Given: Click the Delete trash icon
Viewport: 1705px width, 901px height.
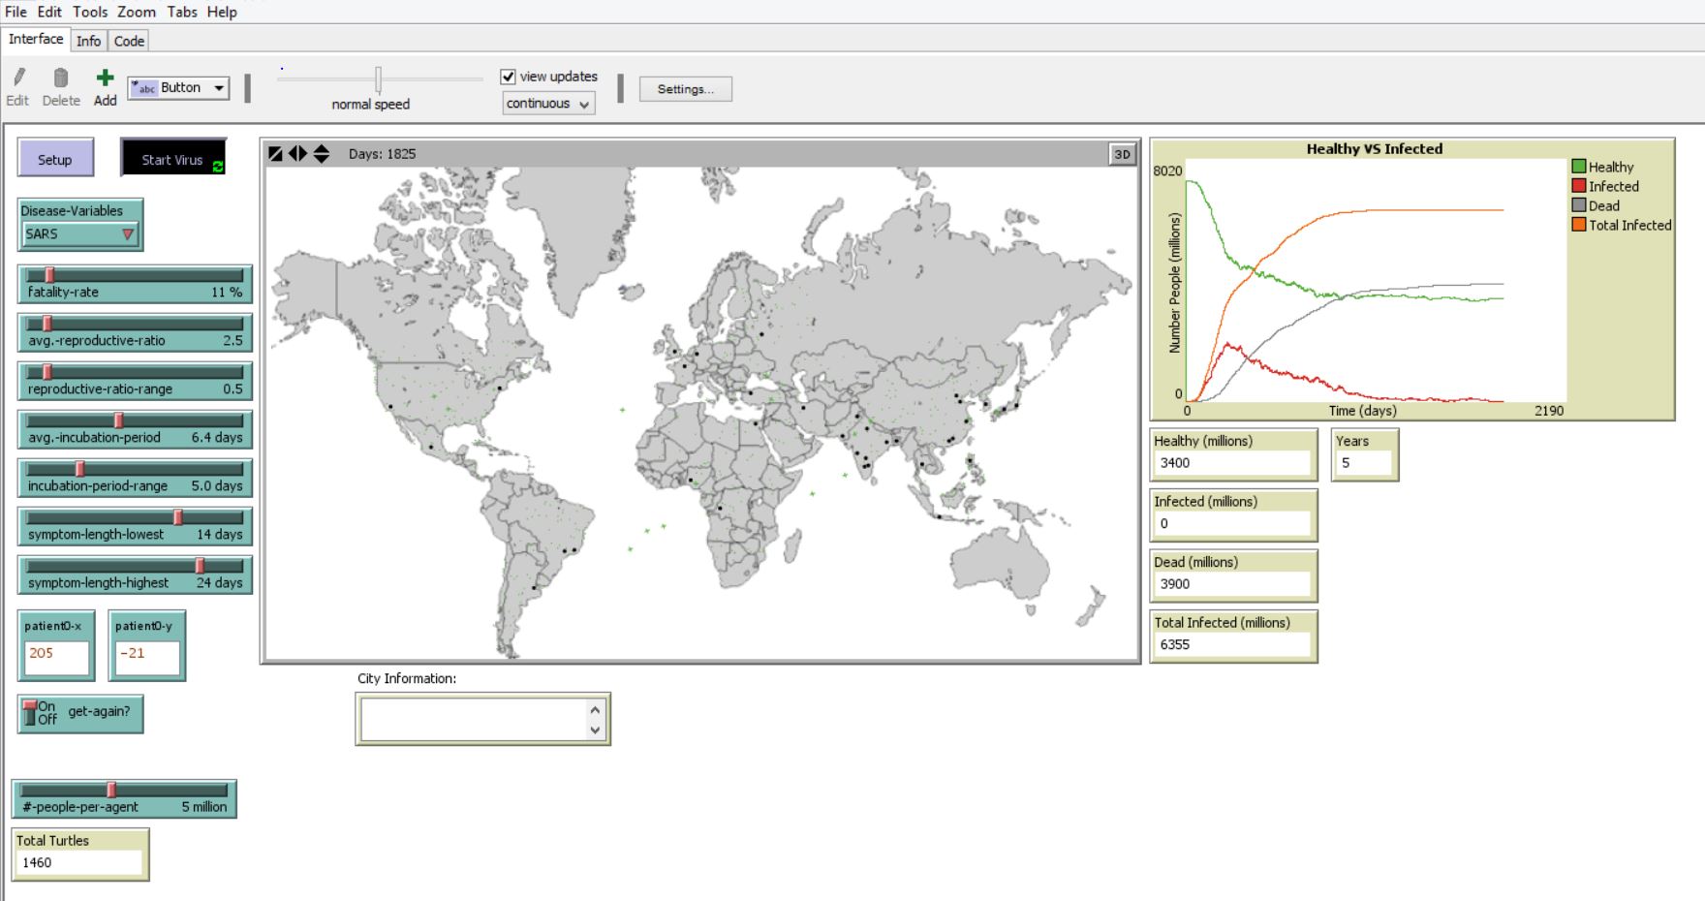Looking at the screenshot, I should point(61,78).
